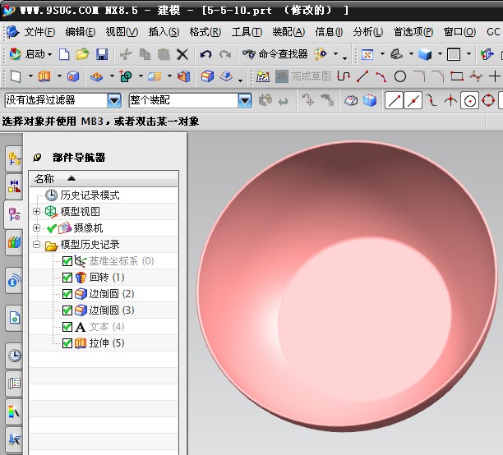
Task: Open the 文件(F) menu
Action: [x=39, y=32]
